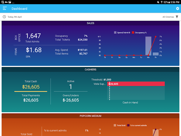
Task: Select the red Vista Sup cash bar
Action: [136, 84]
